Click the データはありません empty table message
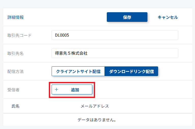This screenshot has height=129, width=195. (x=97, y=120)
